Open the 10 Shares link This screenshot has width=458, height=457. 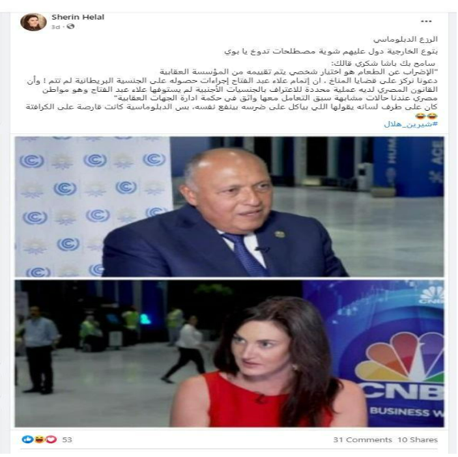(x=418, y=439)
